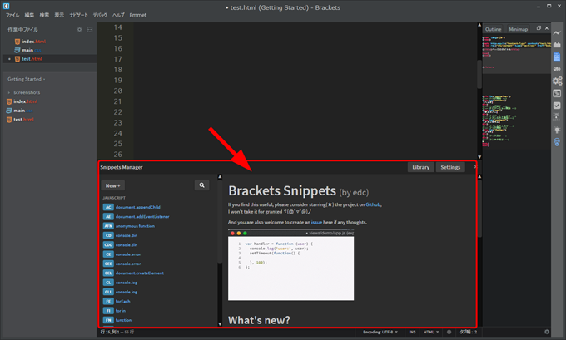Follow the Github link
This screenshot has height=340, width=566.
(373, 204)
